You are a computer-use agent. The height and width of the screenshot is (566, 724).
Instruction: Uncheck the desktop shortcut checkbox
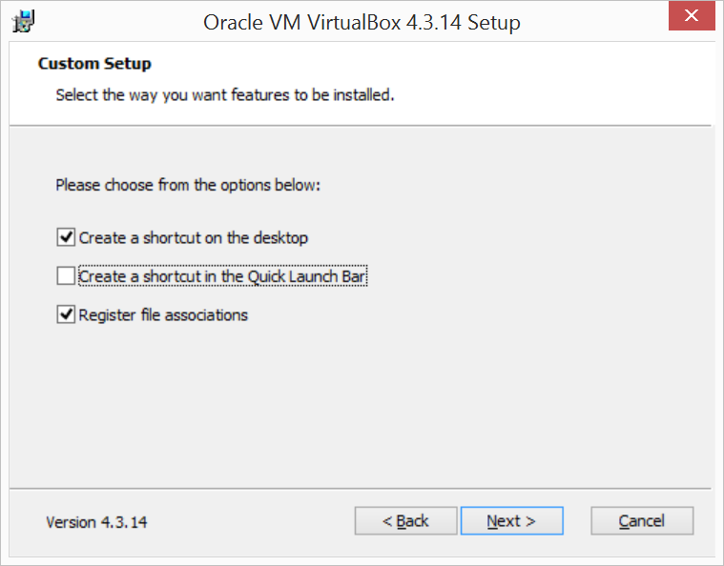click(66, 237)
